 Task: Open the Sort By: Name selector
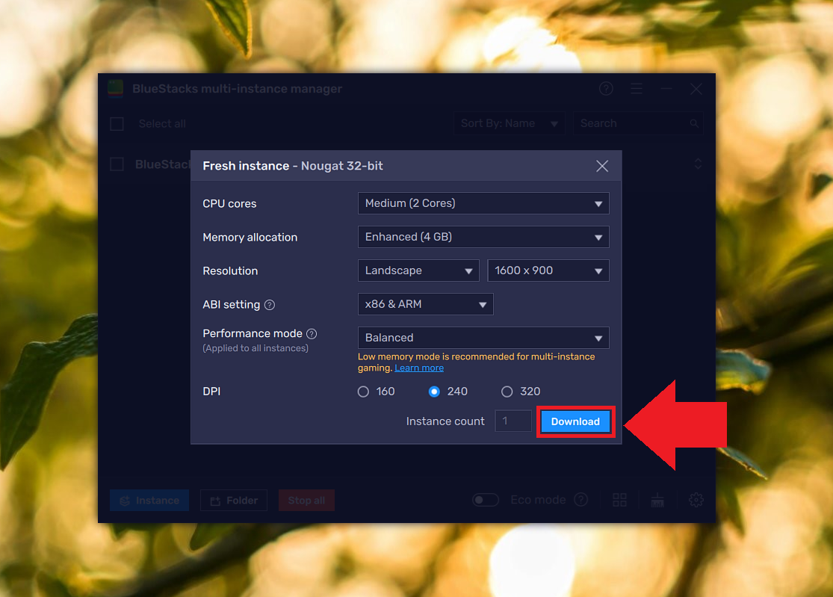click(x=509, y=123)
